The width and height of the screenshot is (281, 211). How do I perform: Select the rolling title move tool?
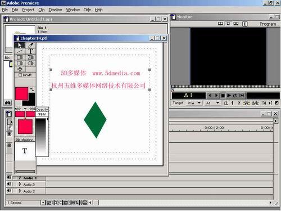20,69
